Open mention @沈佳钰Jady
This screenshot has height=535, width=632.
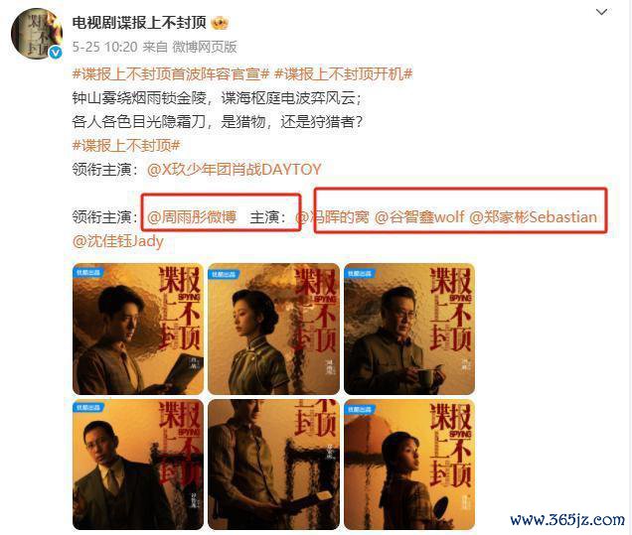pos(118,241)
